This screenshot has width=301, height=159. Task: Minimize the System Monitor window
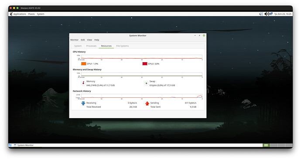[x=195, y=36]
